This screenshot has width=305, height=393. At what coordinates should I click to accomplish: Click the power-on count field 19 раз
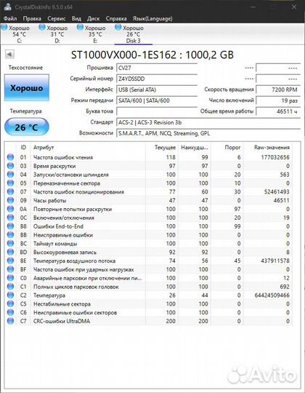278,100
